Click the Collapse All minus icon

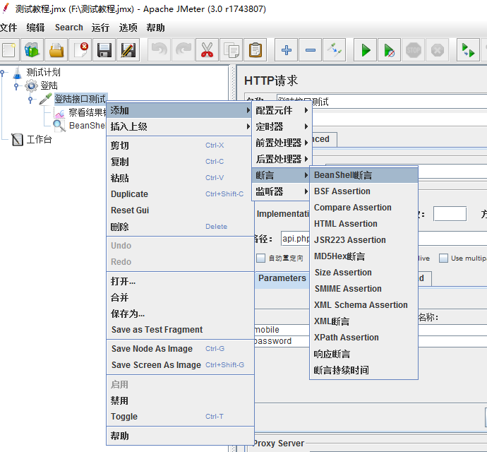click(x=311, y=49)
